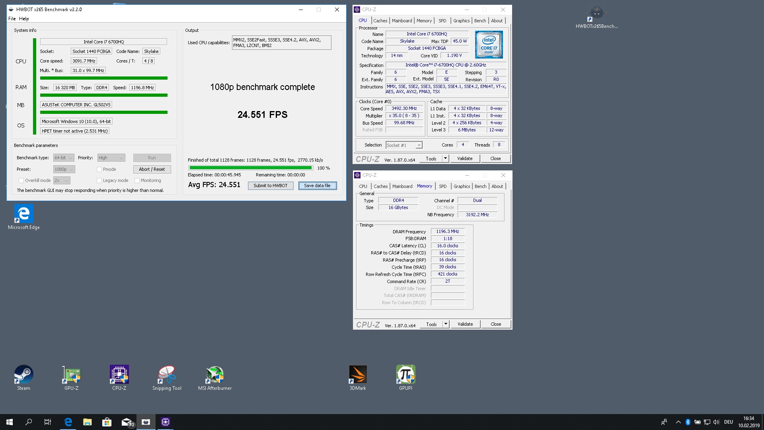
Task: Open Socket #1 selection dropdown
Action: pyautogui.click(x=404, y=145)
